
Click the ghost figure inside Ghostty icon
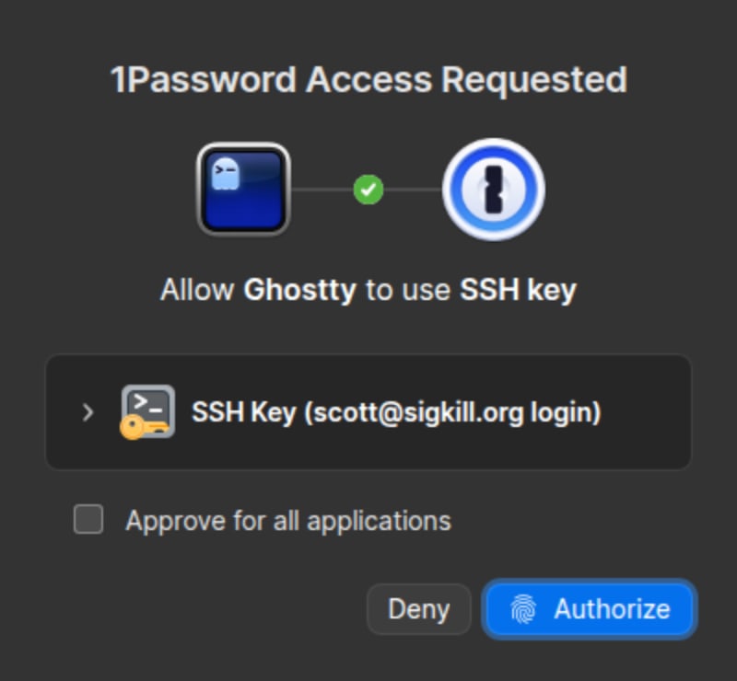[x=226, y=174]
